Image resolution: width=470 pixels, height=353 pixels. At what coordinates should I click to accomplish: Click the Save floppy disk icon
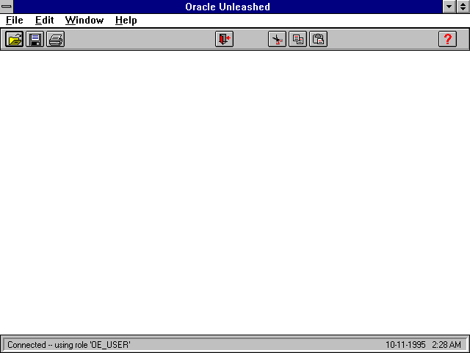[35, 40]
